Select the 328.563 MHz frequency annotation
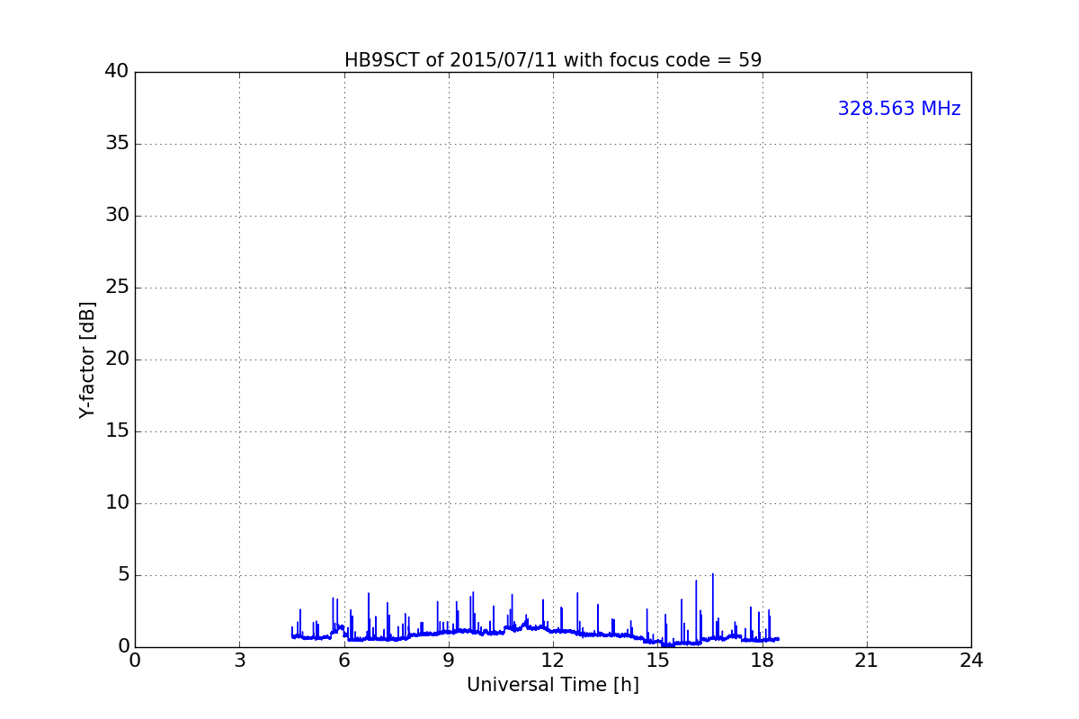The height and width of the screenshot is (719, 1079). click(899, 109)
